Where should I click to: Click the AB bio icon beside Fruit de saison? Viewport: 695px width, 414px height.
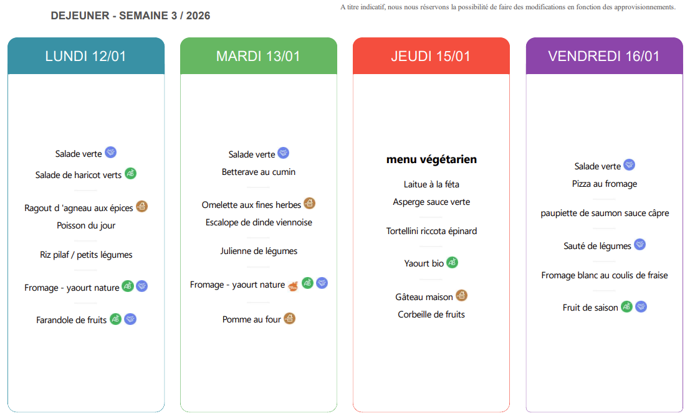[x=626, y=306]
